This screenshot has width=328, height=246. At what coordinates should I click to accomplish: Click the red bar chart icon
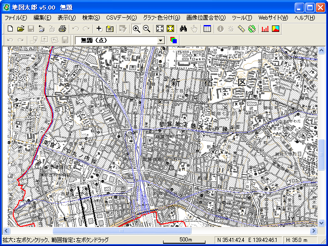pos(265,29)
